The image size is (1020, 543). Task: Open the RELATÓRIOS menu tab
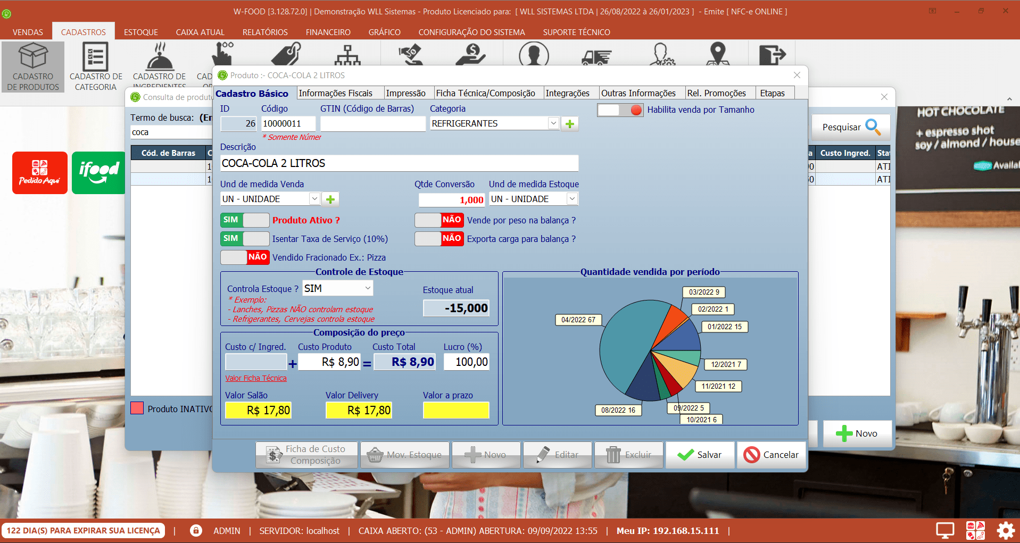click(265, 32)
